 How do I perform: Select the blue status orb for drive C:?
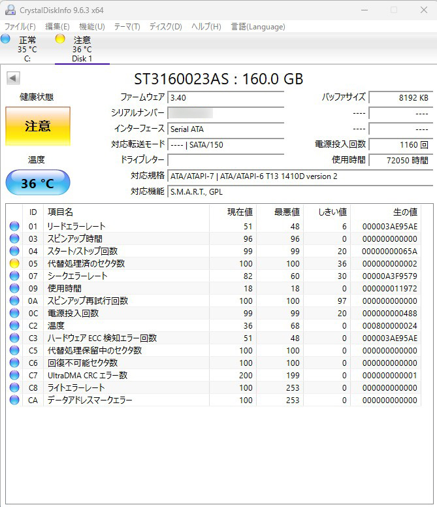point(5,39)
